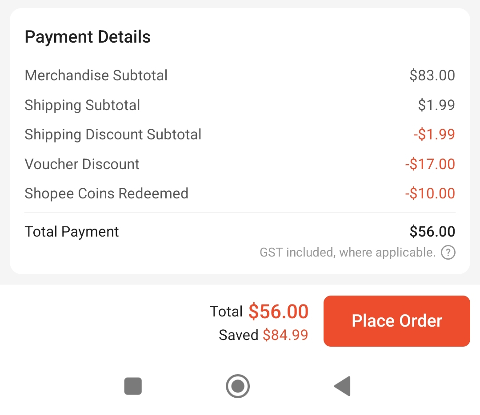The image size is (480, 415).
Task: Select the Voucher Discount label
Action: tap(82, 164)
